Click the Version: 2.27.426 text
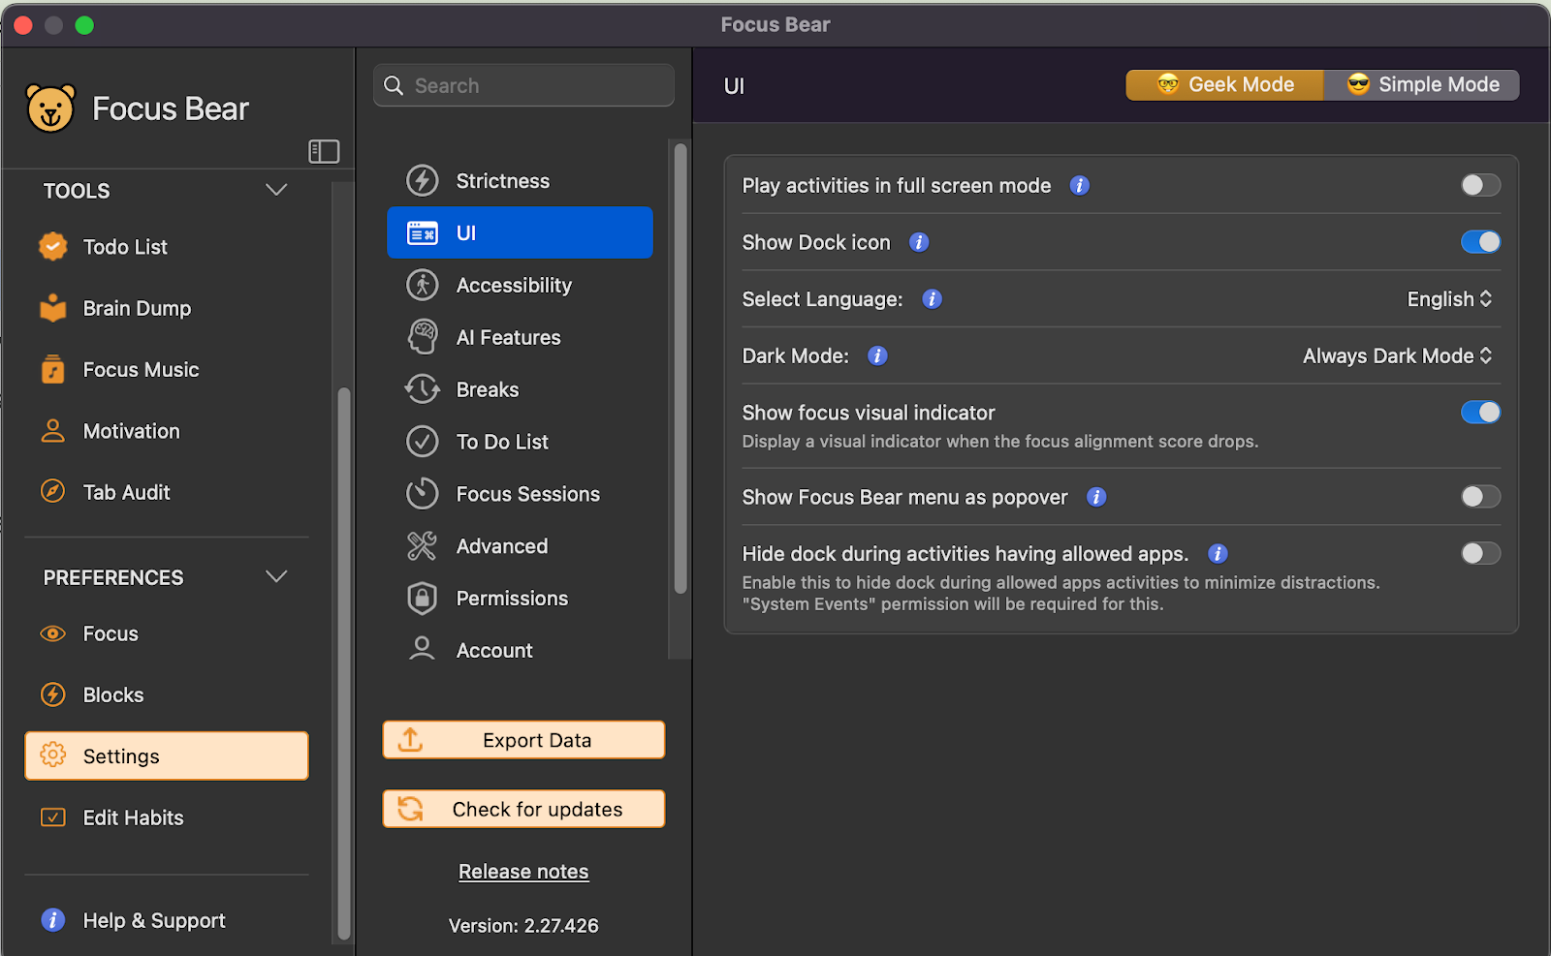Image resolution: width=1551 pixels, height=956 pixels. [523, 926]
